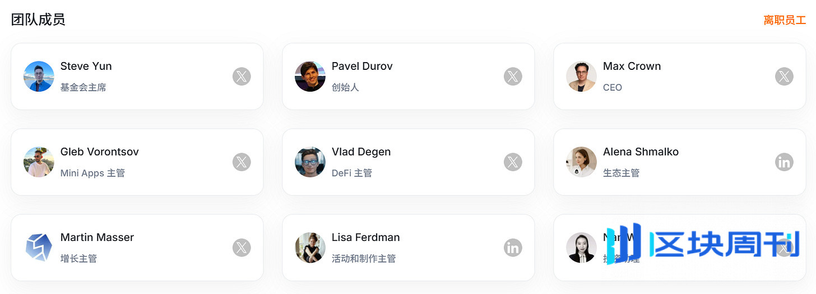816x294 pixels.
Task: Open Pavel Durov's X profile icon
Action: (513, 77)
